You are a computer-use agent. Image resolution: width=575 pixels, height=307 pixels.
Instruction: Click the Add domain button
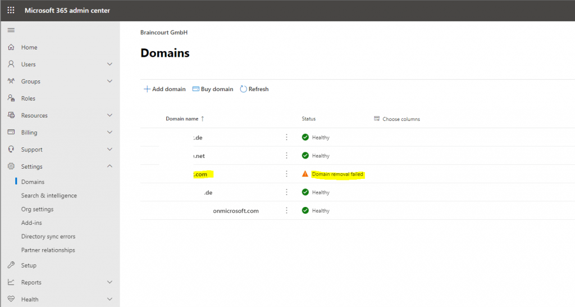pyautogui.click(x=165, y=89)
